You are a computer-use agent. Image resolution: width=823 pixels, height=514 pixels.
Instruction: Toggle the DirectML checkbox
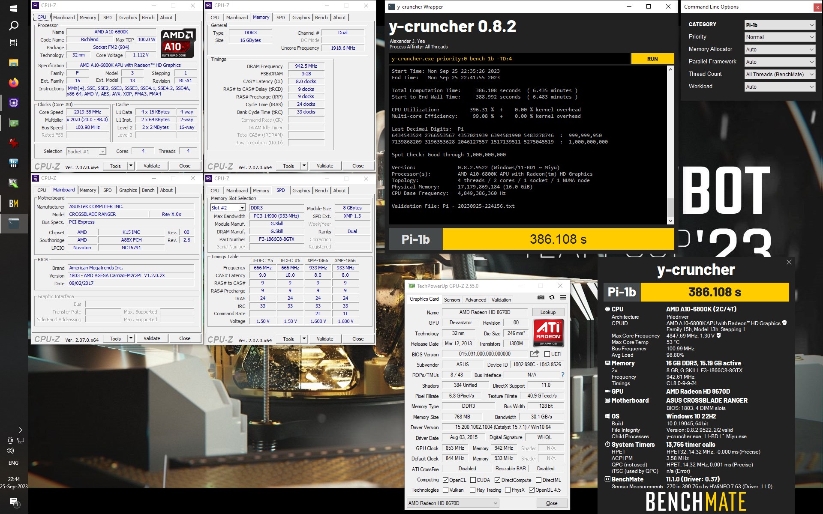[538, 480]
